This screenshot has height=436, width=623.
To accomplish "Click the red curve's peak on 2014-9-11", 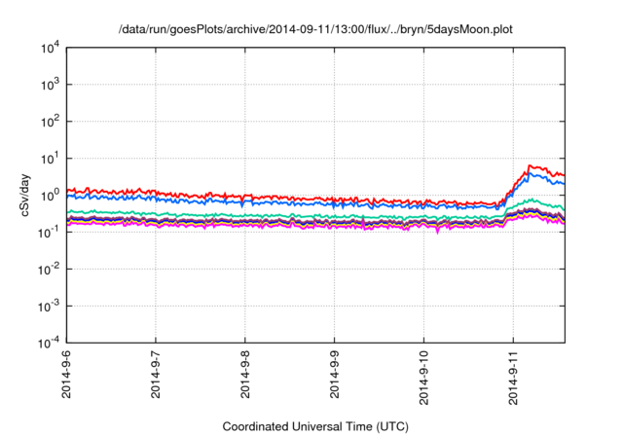I will coord(530,165).
